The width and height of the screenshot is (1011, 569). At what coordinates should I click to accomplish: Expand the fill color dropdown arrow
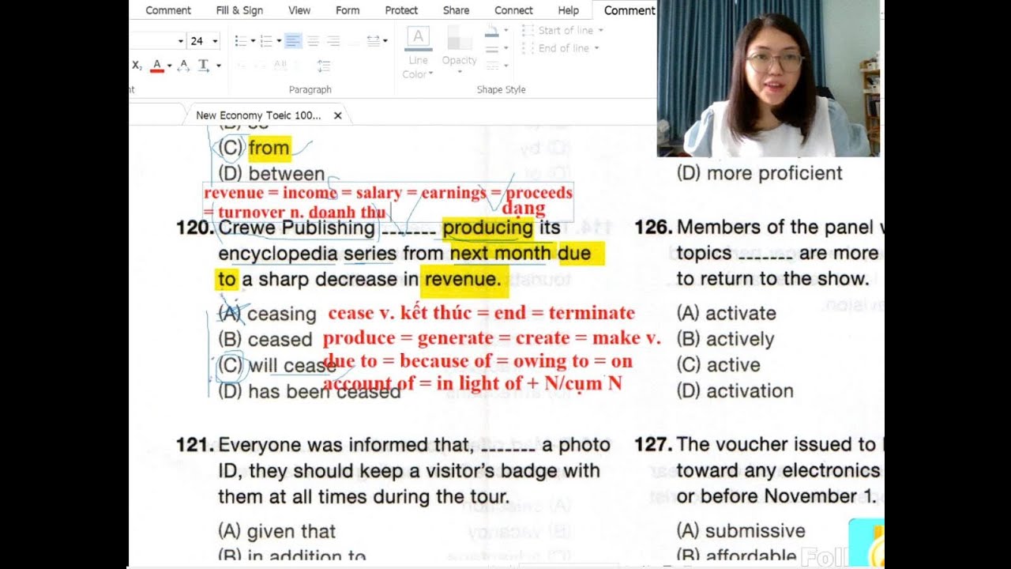505,31
